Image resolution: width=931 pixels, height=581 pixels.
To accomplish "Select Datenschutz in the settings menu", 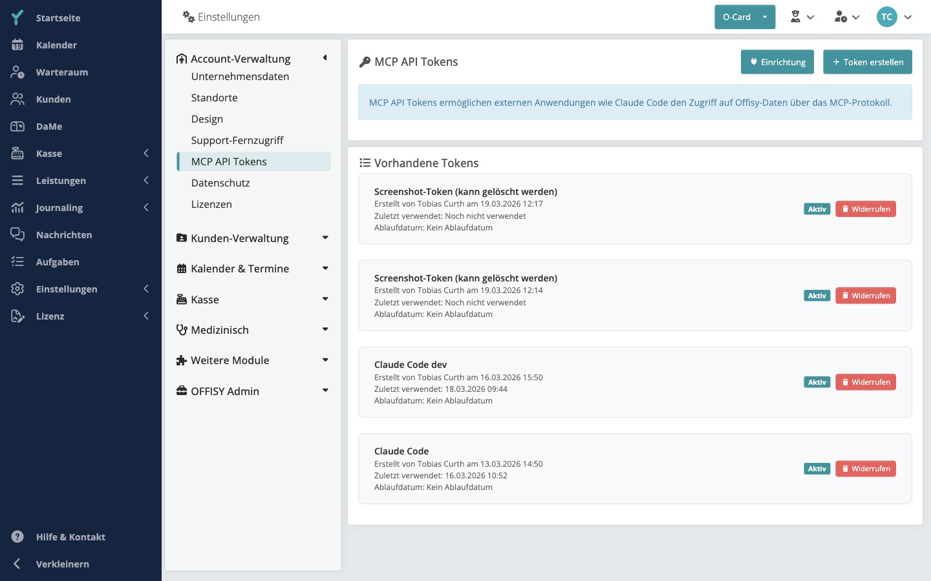I will tap(220, 183).
